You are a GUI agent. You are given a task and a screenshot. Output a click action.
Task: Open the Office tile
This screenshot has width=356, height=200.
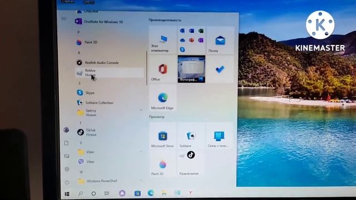162,69
